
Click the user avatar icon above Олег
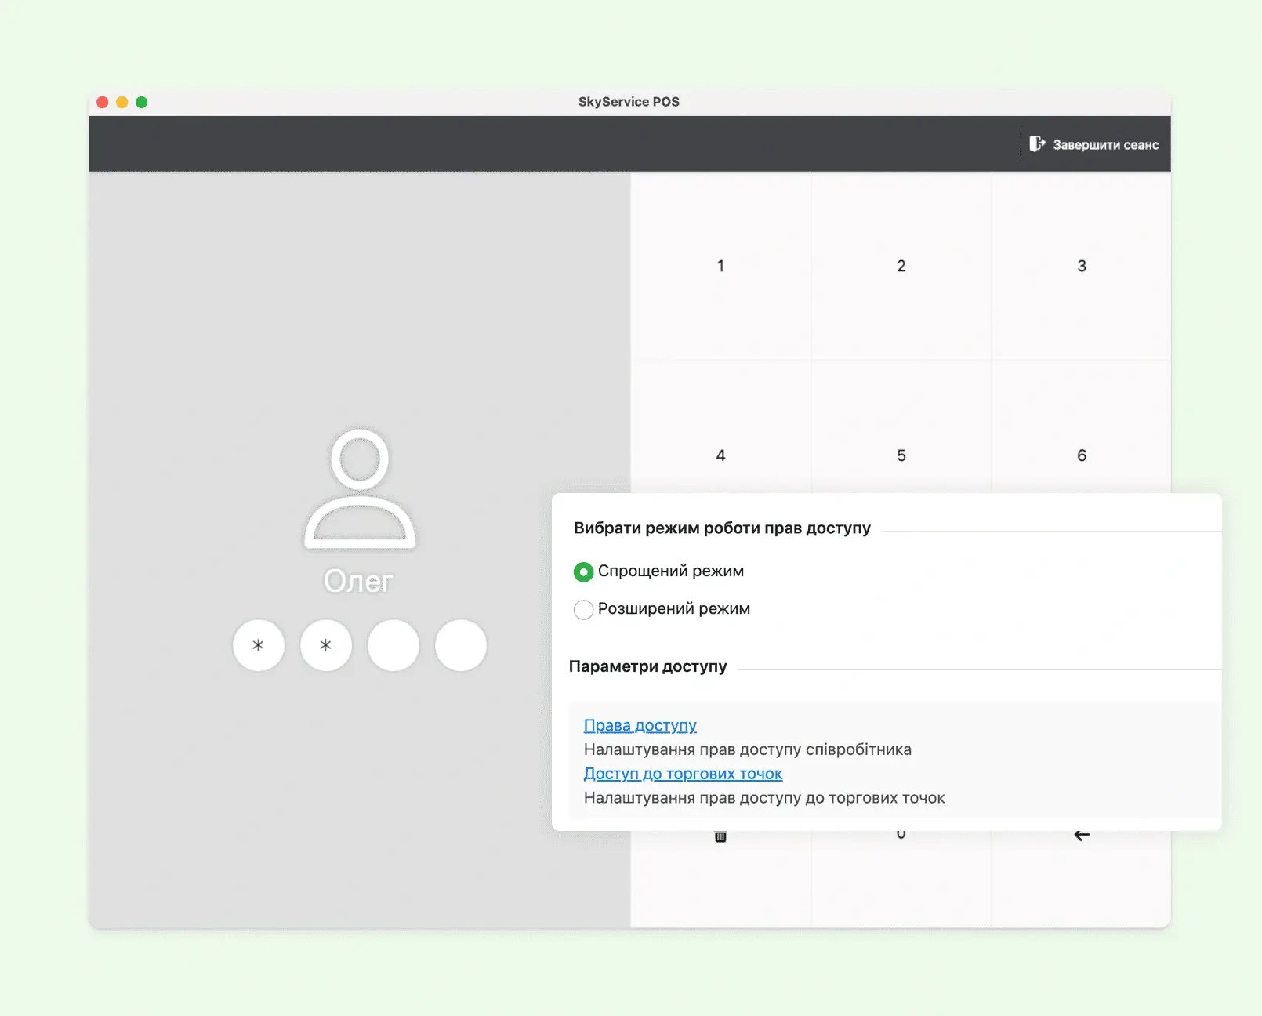pos(360,487)
